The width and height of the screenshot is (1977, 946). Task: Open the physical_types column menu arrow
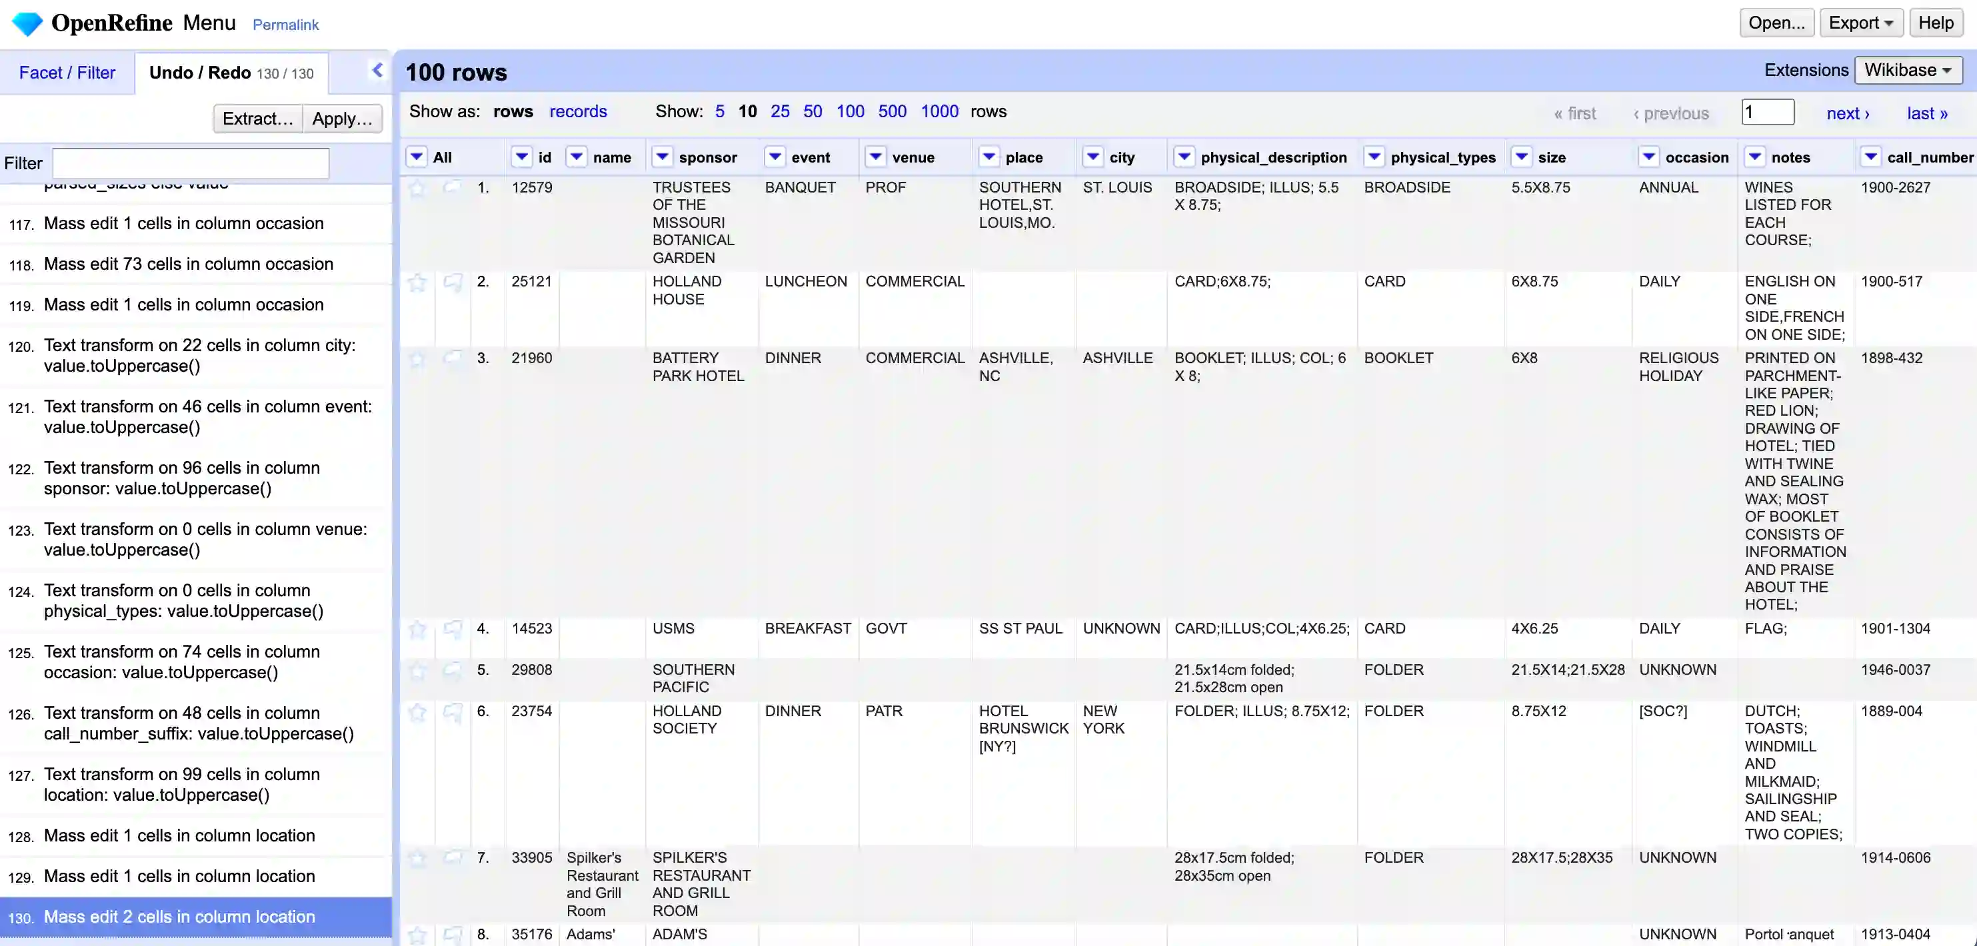1374,157
